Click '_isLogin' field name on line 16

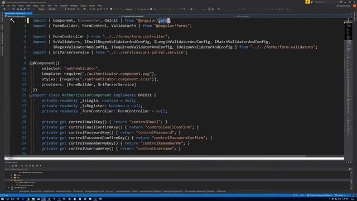tap(89, 100)
